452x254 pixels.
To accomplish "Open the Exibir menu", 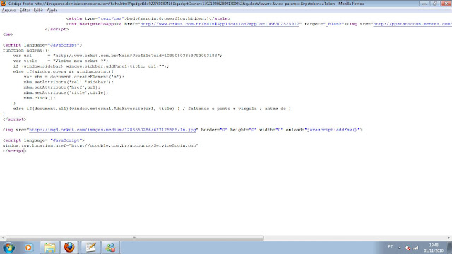I will (38, 10).
